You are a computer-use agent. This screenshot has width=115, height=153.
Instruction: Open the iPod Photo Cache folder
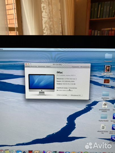click(x=106, y=94)
